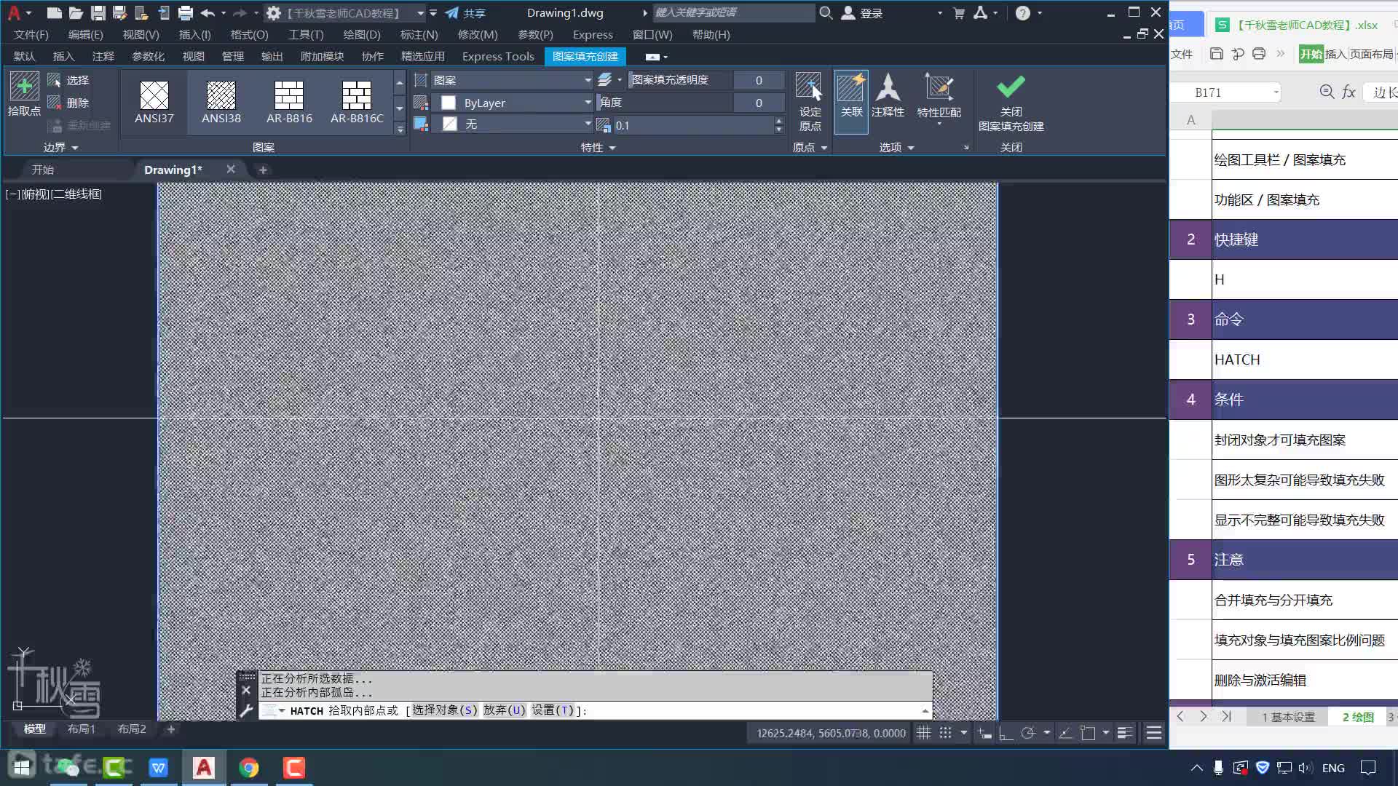1398x786 pixels.
Task: Expand the 边界 boundary panel
Action: pyautogui.click(x=60, y=147)
